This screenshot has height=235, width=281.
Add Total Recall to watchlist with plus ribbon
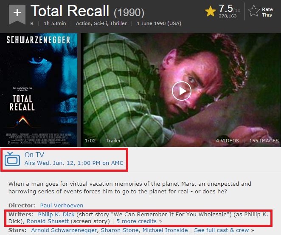coord(17,14)
